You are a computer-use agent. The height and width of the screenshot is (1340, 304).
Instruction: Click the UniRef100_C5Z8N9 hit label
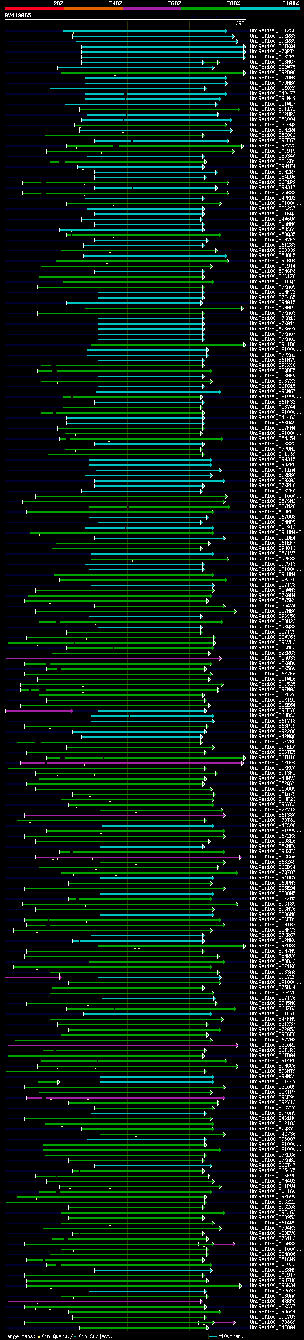273,1270
